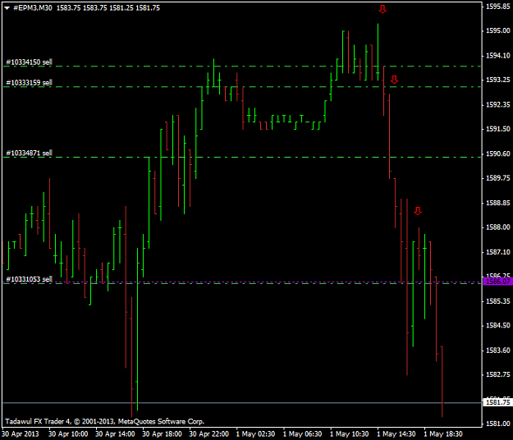
Task: Select the red sell arrow above the 1595 high
Action: click(382, 9)
